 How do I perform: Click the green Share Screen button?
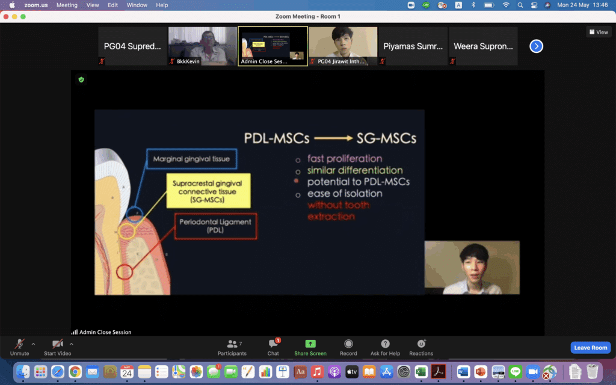[x=310, y=347]
